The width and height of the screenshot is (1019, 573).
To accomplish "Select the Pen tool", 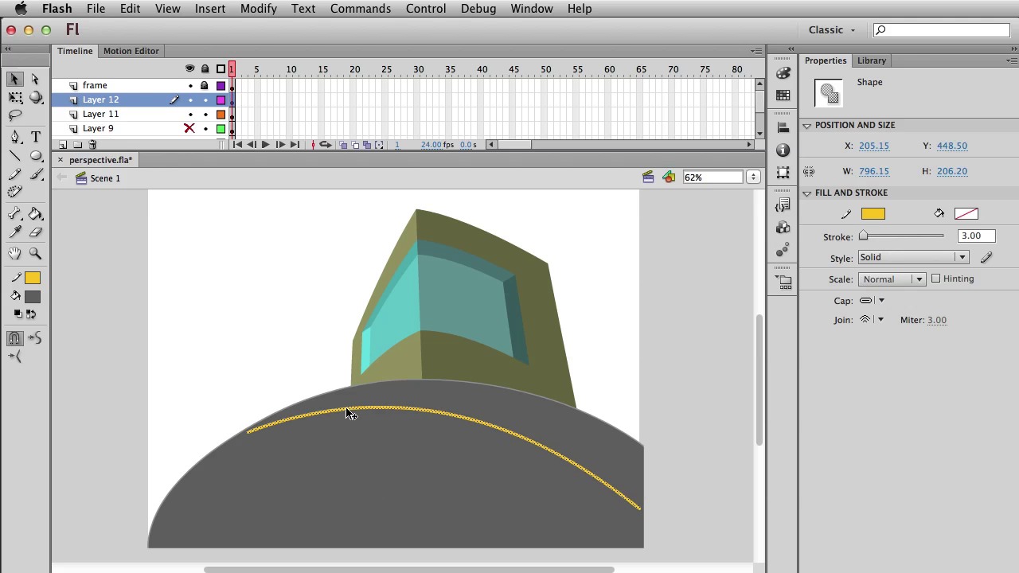I will 15,137.
